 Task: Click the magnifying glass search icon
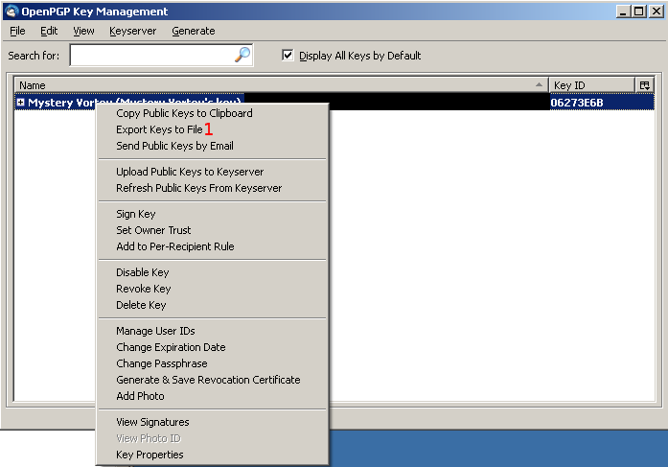[242, 55]
